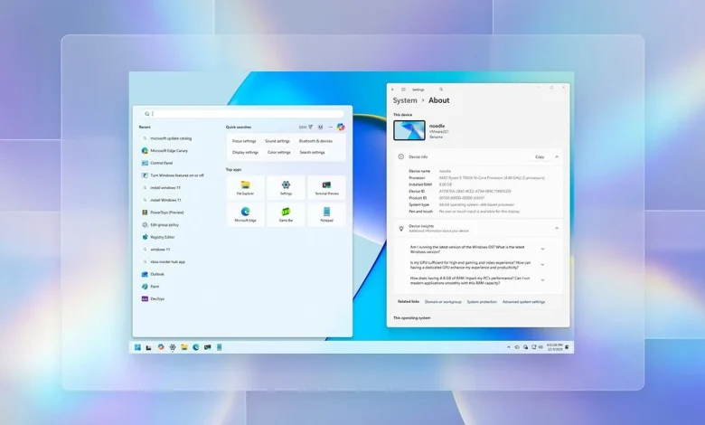Screen dimensions: 705x425
Task: Open Advanced system settings link
Action: pyautogui.click(x=523, y=302)
